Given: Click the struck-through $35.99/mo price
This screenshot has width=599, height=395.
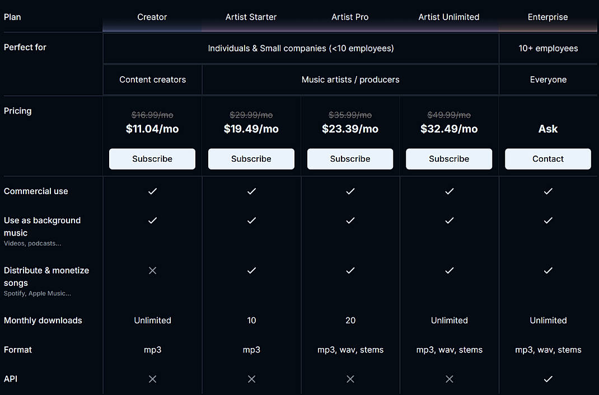Looking at the screenshot, I should pos(350,115).
